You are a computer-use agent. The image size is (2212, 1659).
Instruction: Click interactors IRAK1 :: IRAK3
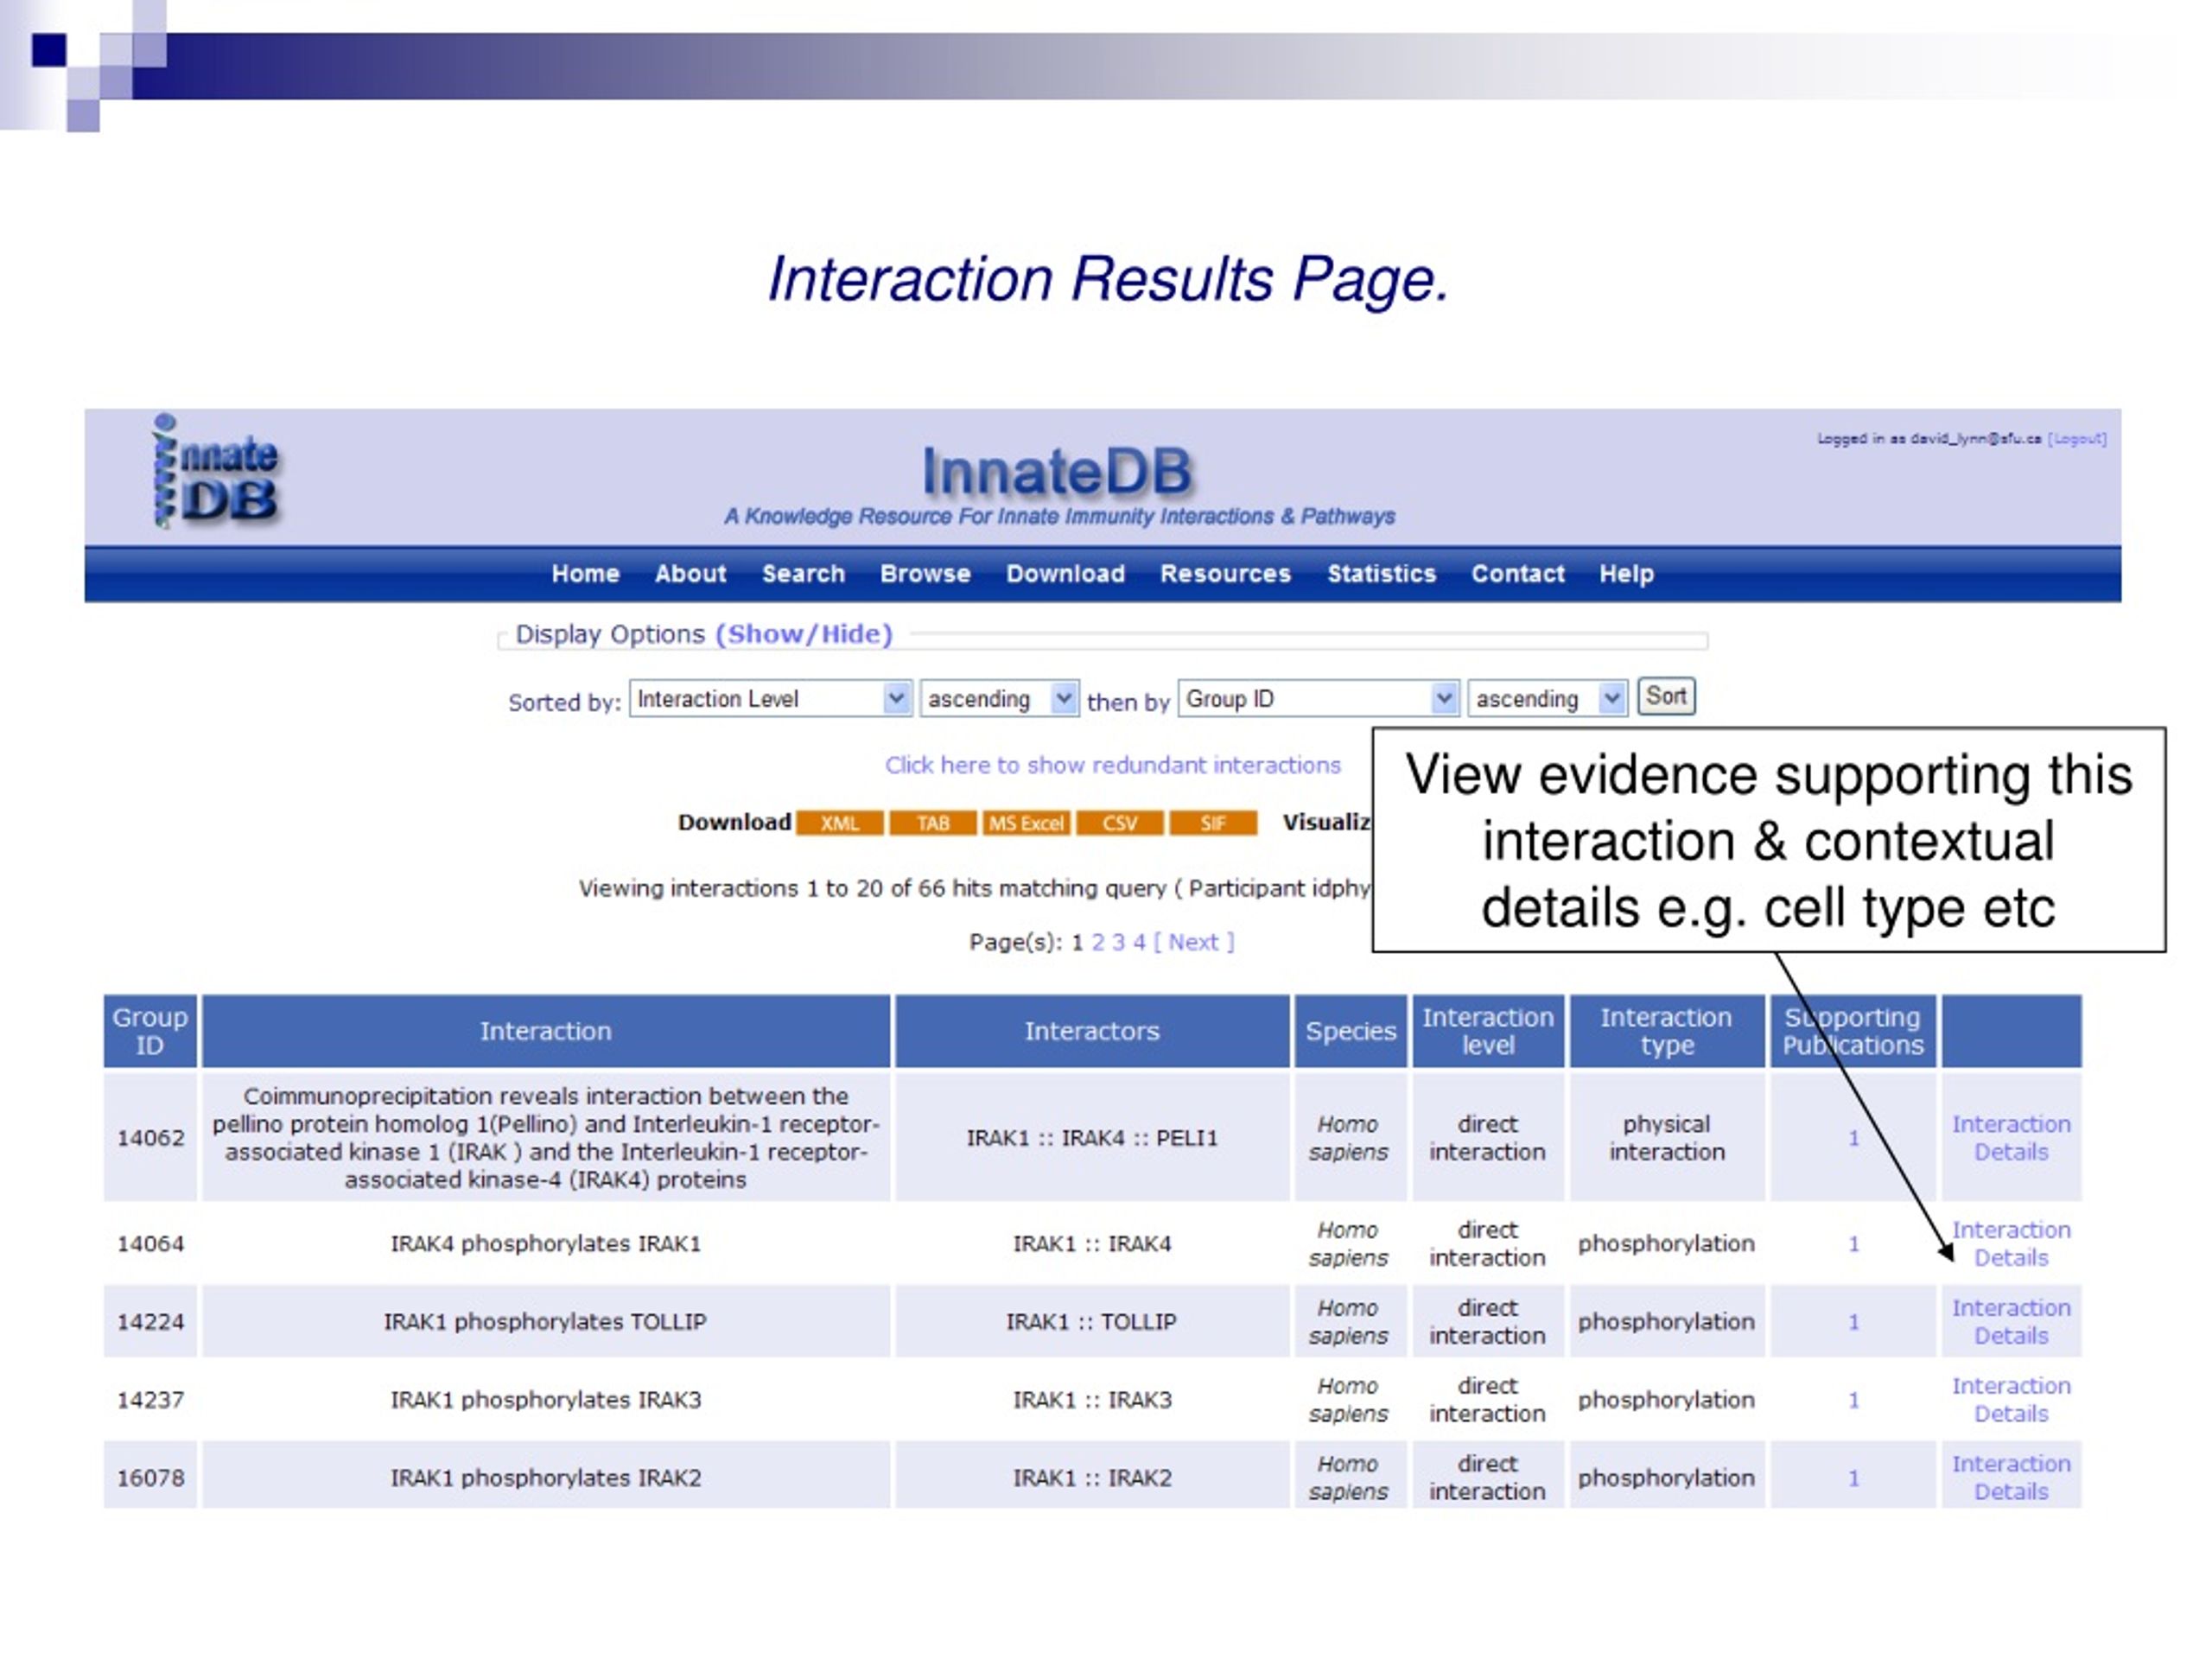(x=1092, y=1400)
